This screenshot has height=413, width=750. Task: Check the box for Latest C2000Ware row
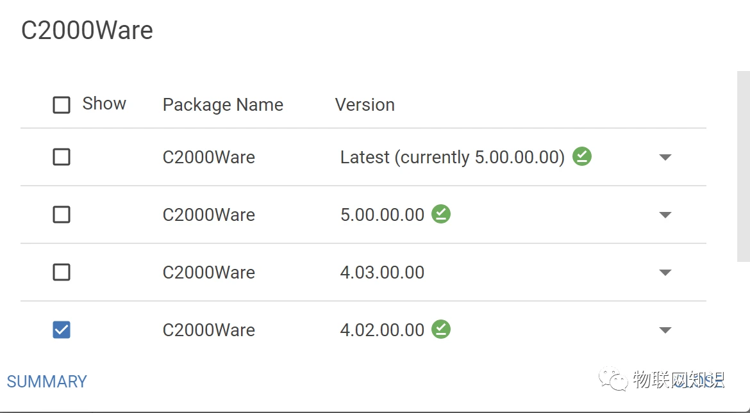coord(62,157)
